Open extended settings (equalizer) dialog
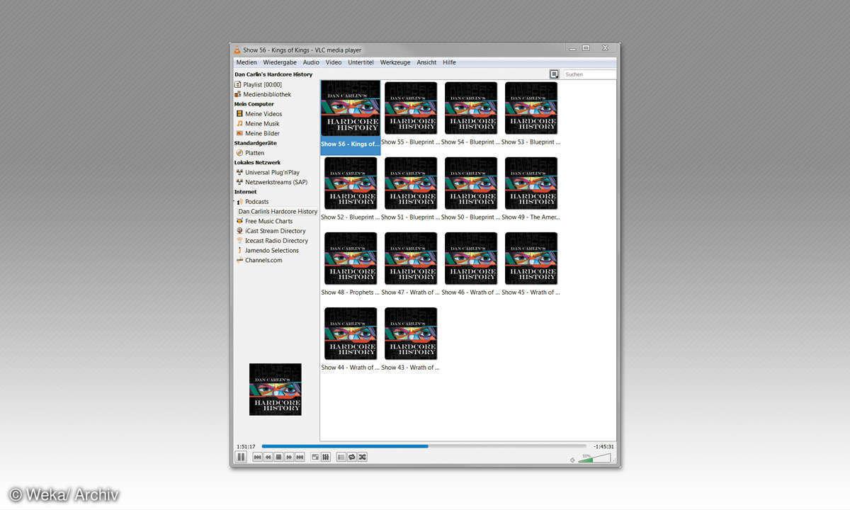Screen dimensions: 850x510 coord(326,458)
